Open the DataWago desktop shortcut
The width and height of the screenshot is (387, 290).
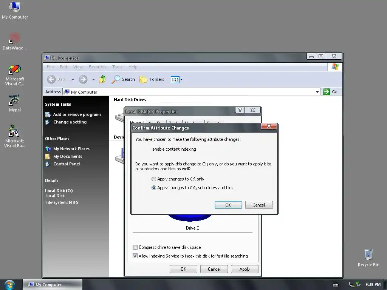(x=15, y=41)
